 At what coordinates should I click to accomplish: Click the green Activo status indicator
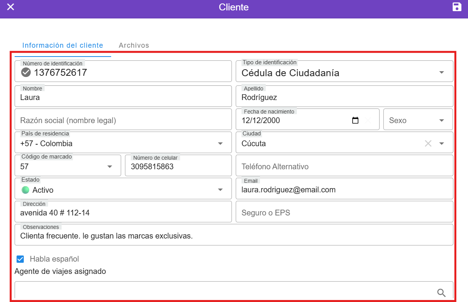pyautogui.click(x=25, y=190)
